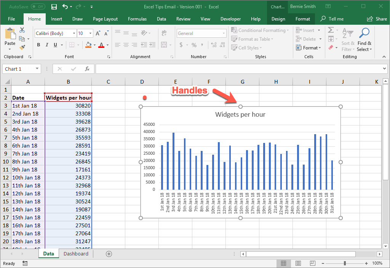Click the Italic formatting icon
This screenshot has height=268, width=390.
click(47, 45)
